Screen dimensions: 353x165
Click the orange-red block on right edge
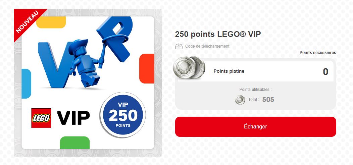coord(147,68)
